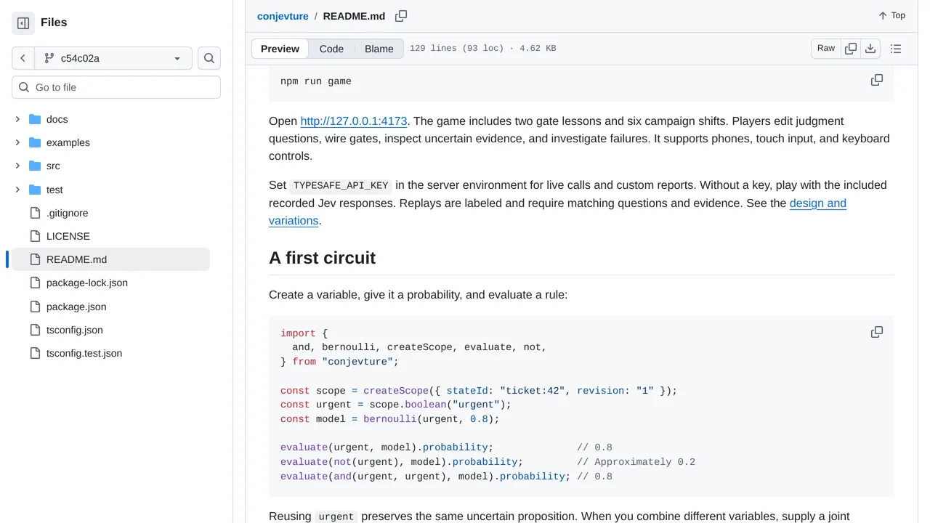Click the A first circuit heading
Image resolution: width=930 pixels, height=523 pixels.
(323, 258)
